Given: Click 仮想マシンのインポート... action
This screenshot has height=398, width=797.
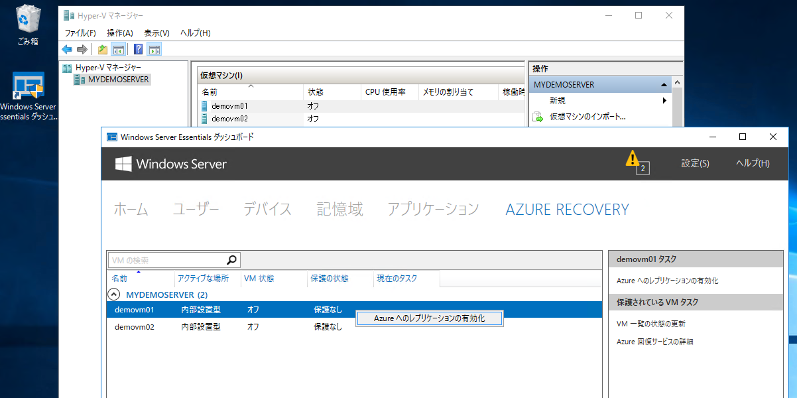Looking at the screenshot, I should 587,117.
